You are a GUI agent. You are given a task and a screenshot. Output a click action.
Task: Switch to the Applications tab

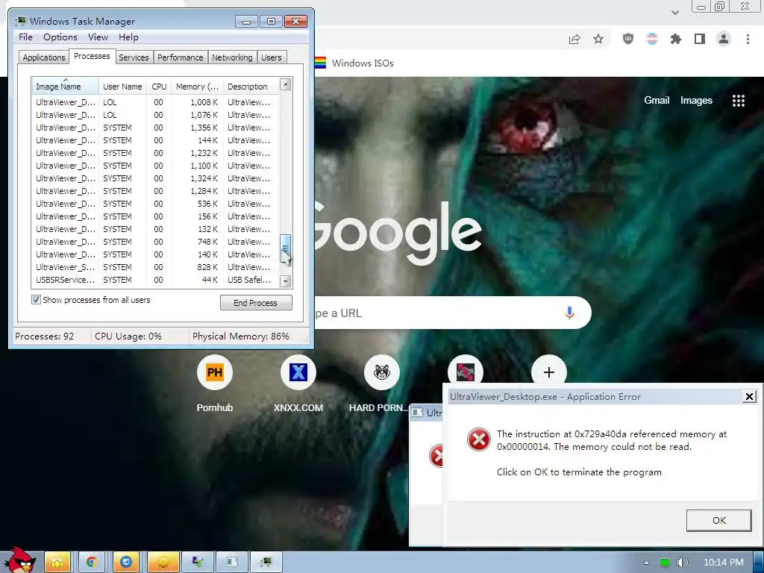(44, 57)
